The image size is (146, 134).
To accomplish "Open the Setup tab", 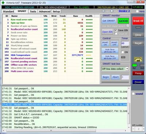I will [x=56, y=11].
